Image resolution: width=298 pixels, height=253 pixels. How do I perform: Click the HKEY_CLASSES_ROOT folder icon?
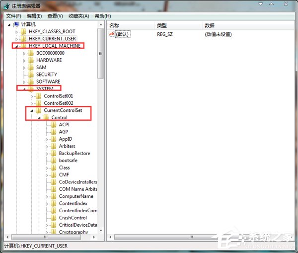coord(23,31)
